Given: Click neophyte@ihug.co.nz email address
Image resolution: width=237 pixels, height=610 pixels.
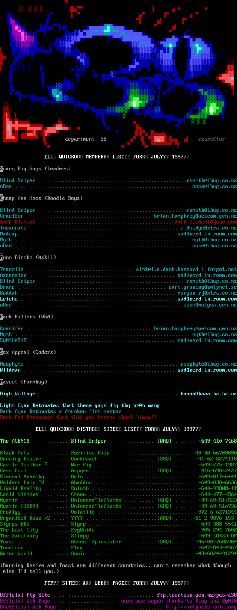Looking at the screenshot, I should 208,364.
